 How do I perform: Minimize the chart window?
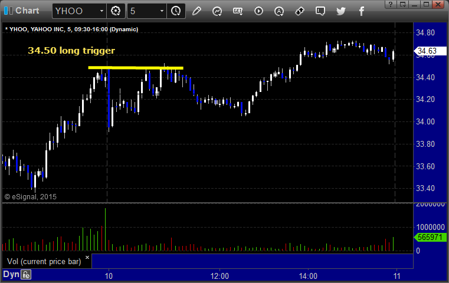coord(415,4)
